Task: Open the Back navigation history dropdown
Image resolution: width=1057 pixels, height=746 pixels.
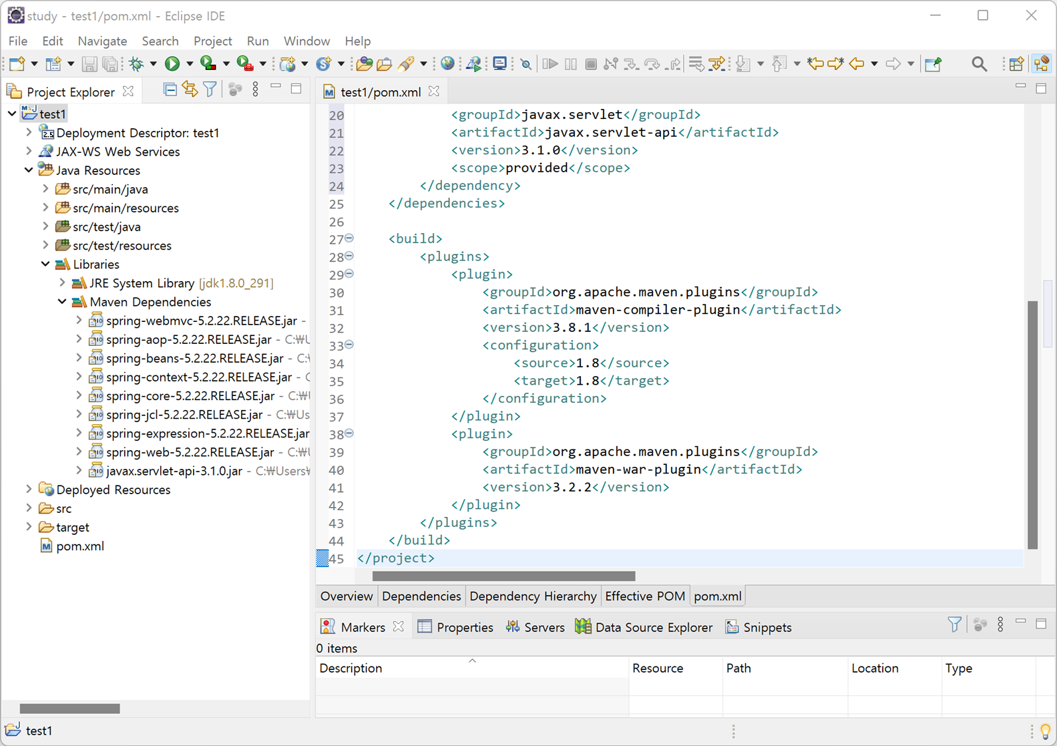Action: (874, 64)
